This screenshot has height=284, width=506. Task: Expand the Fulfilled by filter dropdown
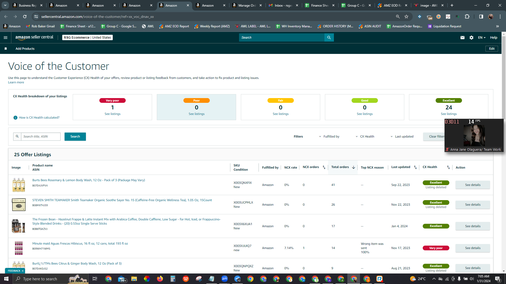click(x=329, y=136)
